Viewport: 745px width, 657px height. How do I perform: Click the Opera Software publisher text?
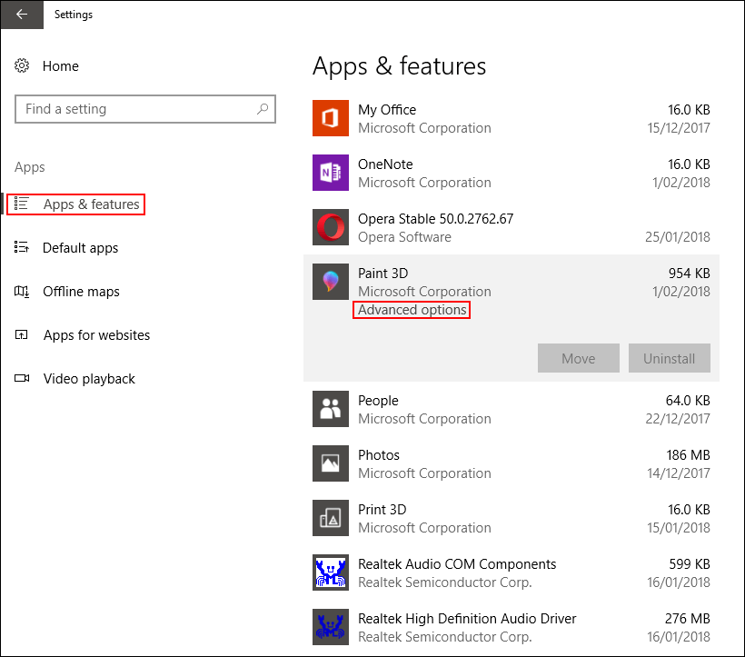click(x=404, y=237)
